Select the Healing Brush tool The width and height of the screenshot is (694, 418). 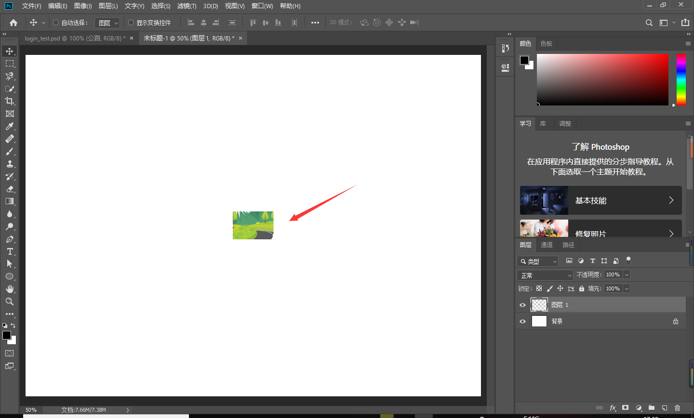tap(10, 139)
